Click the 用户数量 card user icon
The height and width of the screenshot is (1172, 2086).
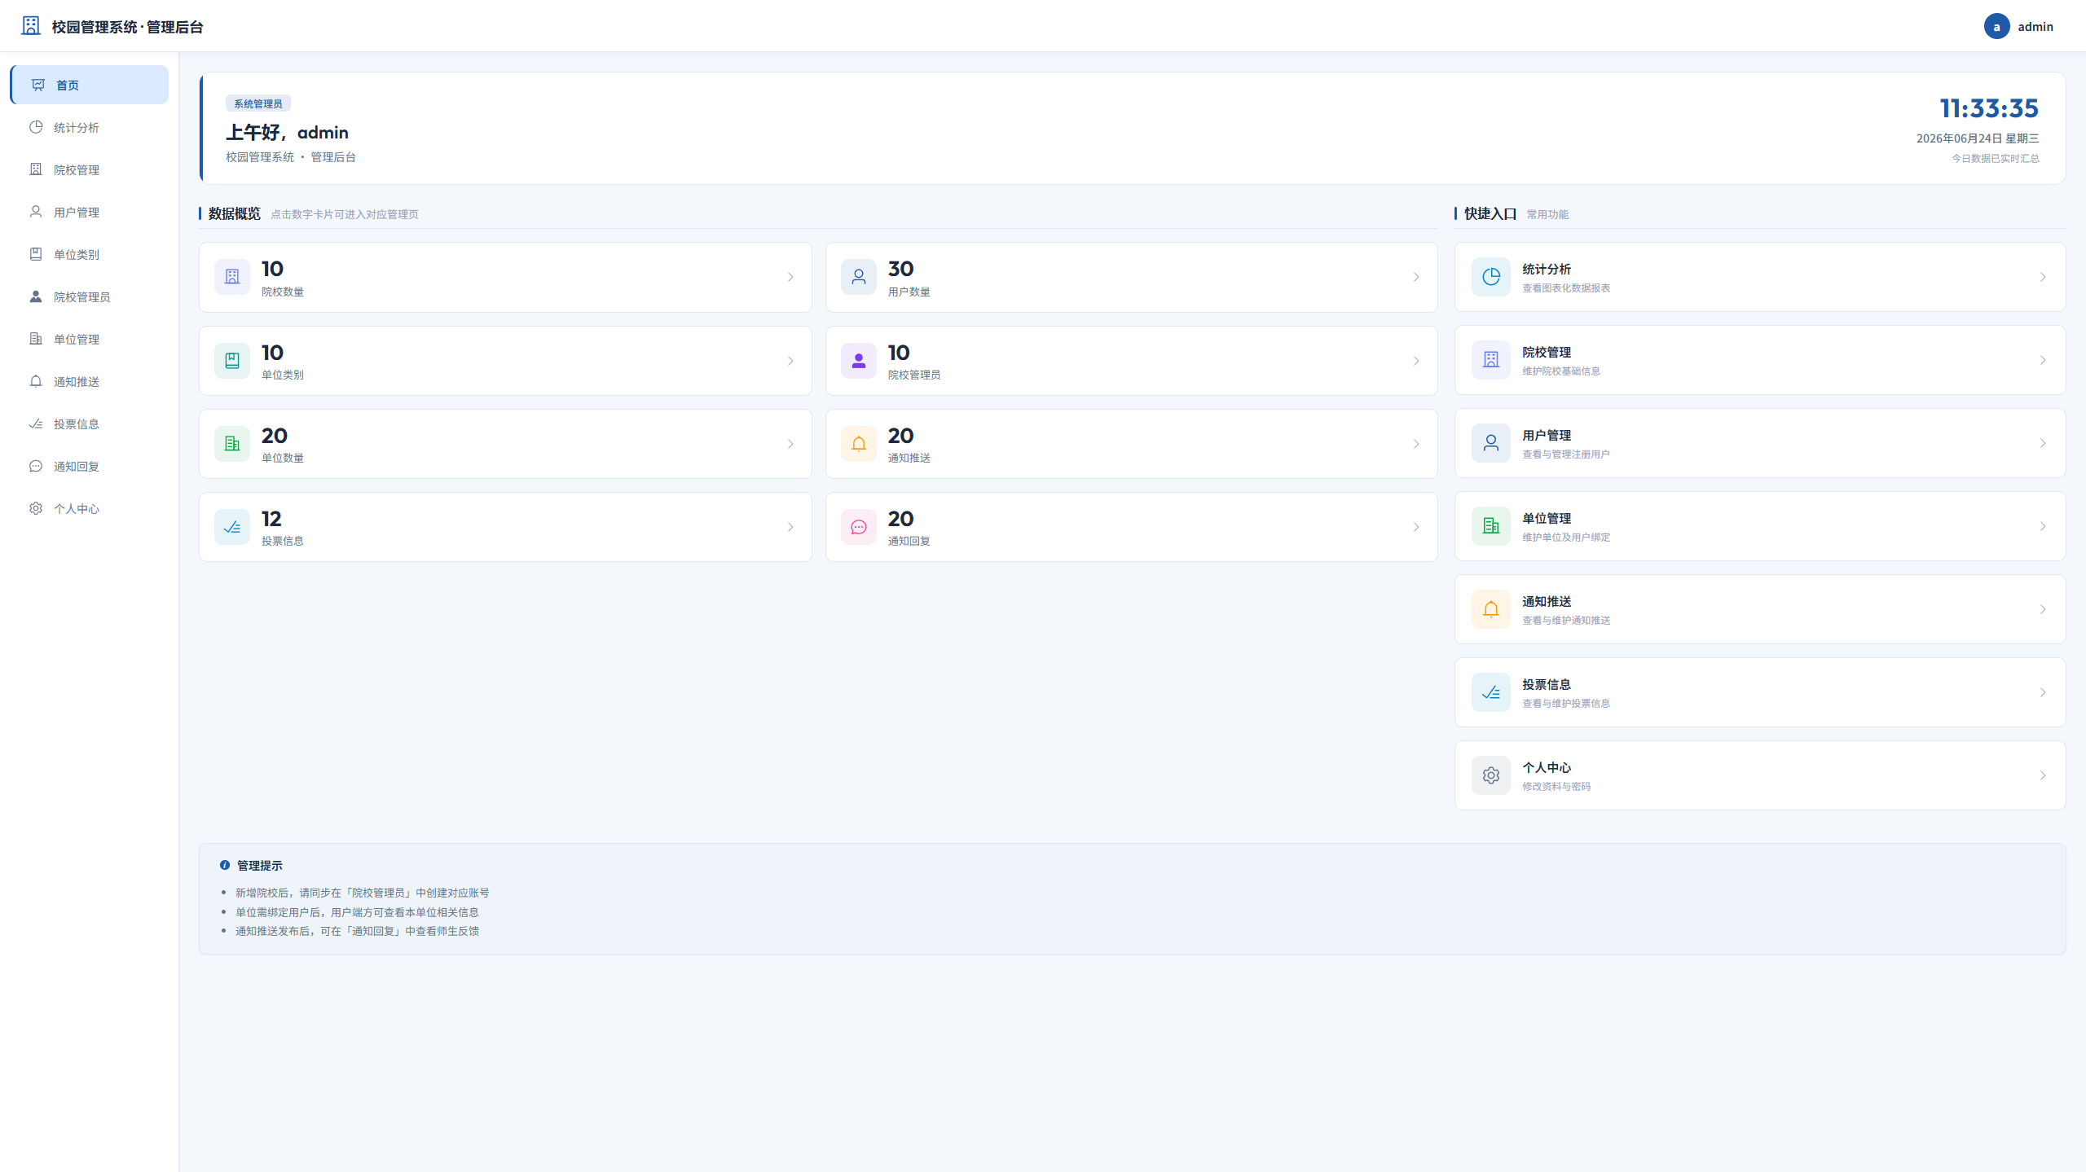859,277
